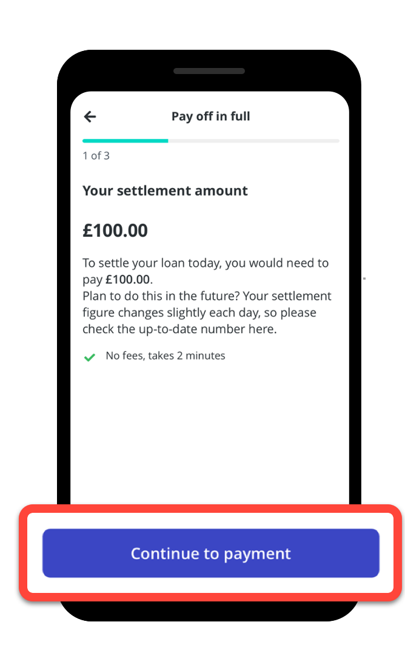Tap the teal progress bar segment
This screenshot has width=405, height=670.
coord(125,140)
